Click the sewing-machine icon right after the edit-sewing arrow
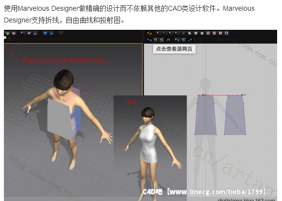 tap(156, 40)
